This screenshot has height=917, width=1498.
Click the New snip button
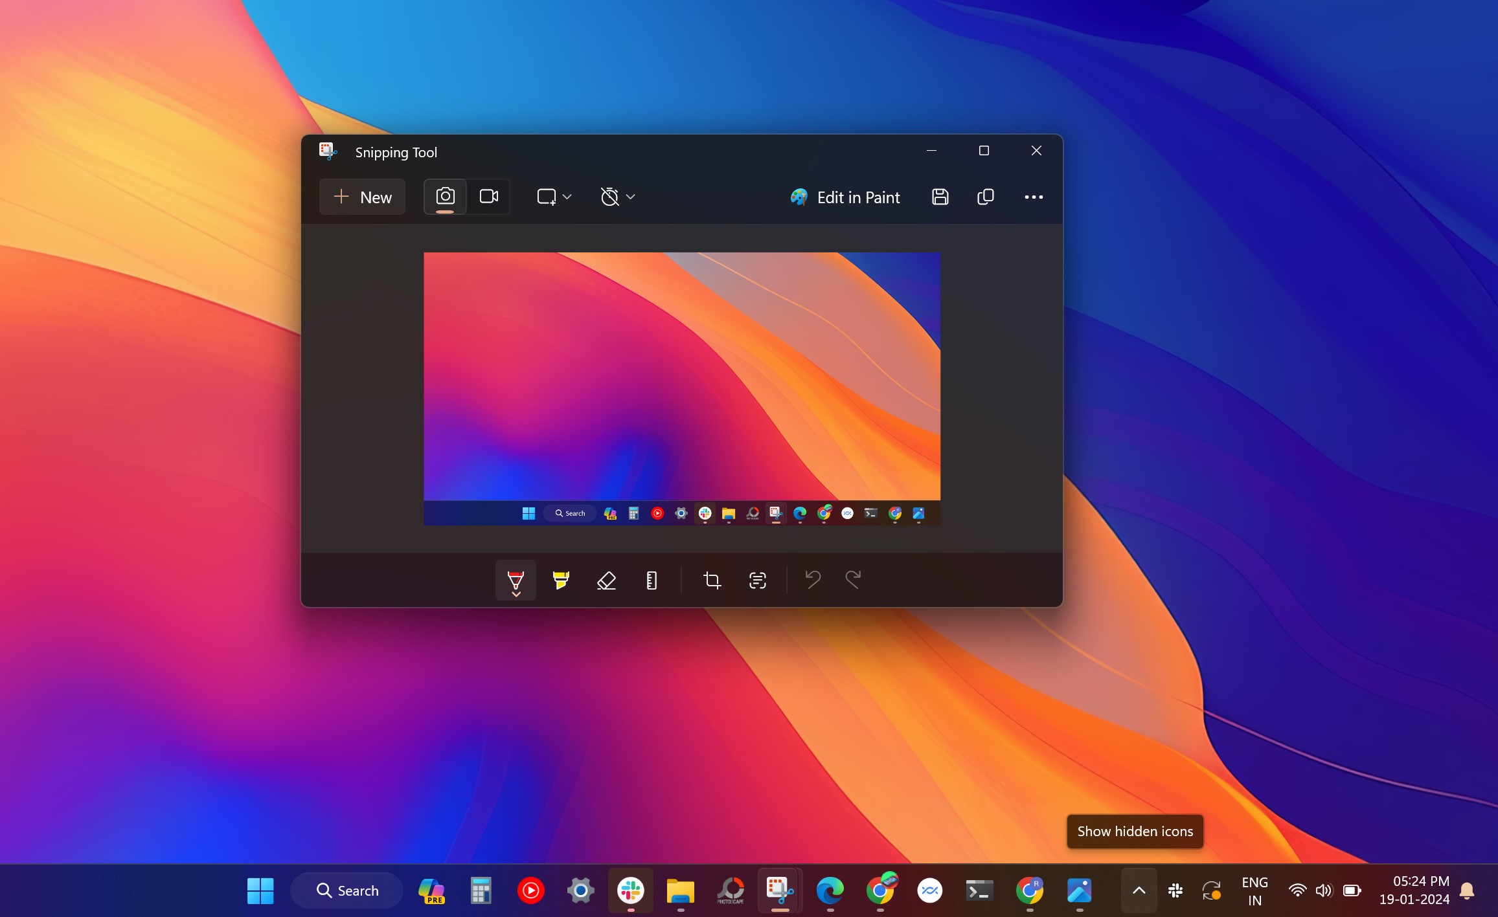pyautogui.click(x=362, y=197)
